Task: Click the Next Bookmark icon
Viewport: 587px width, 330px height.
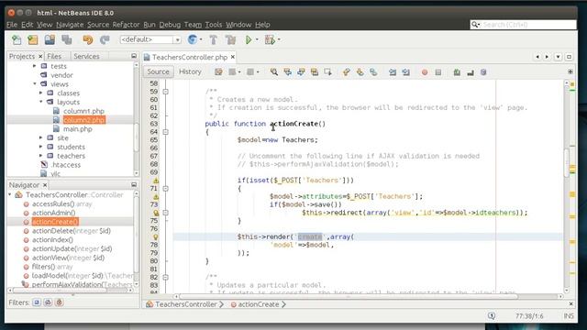Action: [360, 71]
